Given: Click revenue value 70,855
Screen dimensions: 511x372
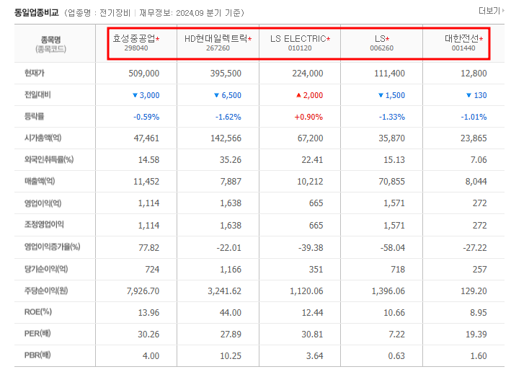Looking at the screenshot, I should pos(392,181).
